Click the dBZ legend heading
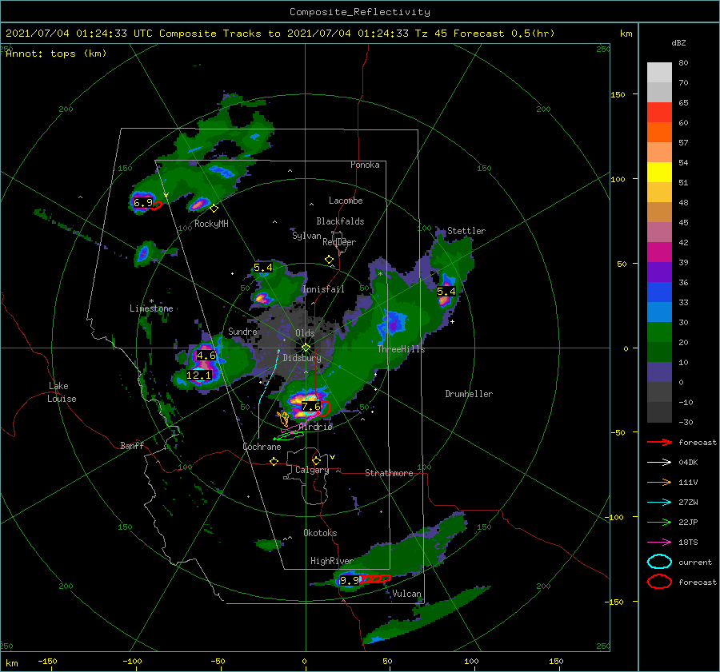Image resolution: width=720 pixels, height=672 pixels. coord(678,43)
